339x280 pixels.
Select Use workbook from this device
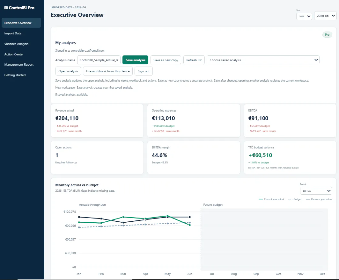pyautogui.click(x=108, y=71)
